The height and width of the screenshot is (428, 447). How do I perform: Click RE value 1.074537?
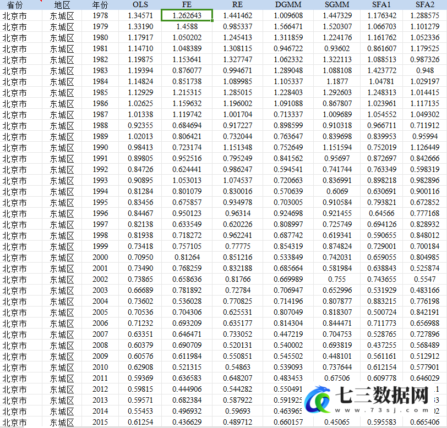(237, 180)
